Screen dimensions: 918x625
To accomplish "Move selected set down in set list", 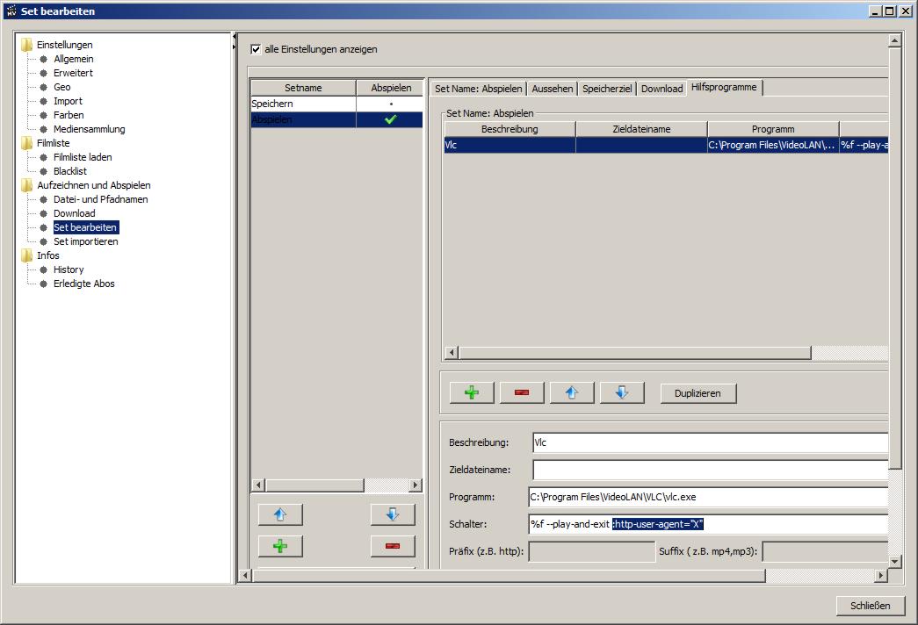I will (x=393, y=514).
